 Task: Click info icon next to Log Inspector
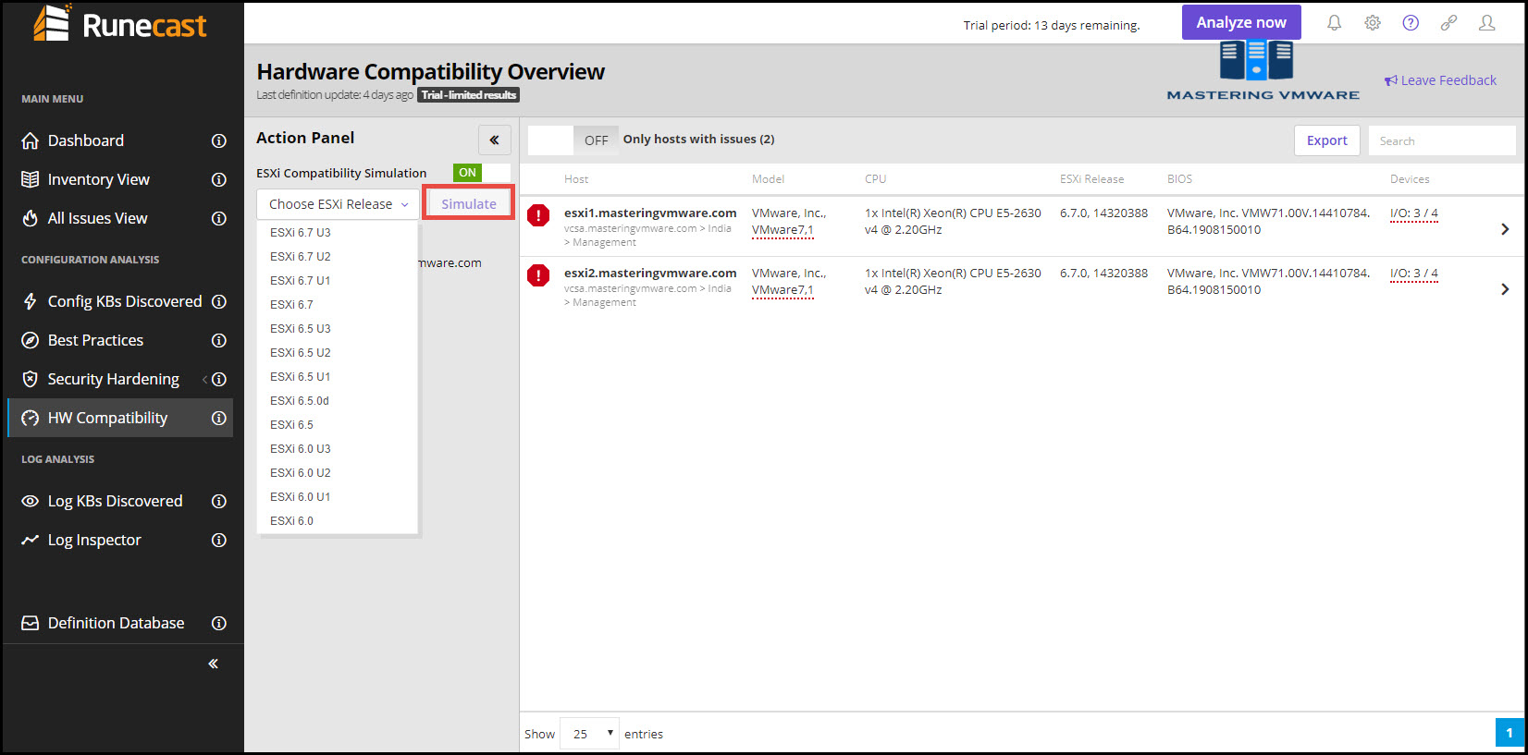pos(219,540)
